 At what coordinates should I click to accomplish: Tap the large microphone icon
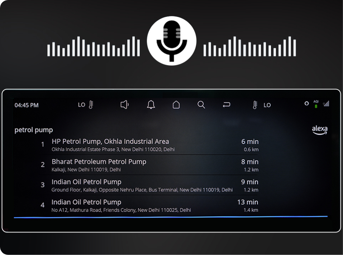(171, 41)
